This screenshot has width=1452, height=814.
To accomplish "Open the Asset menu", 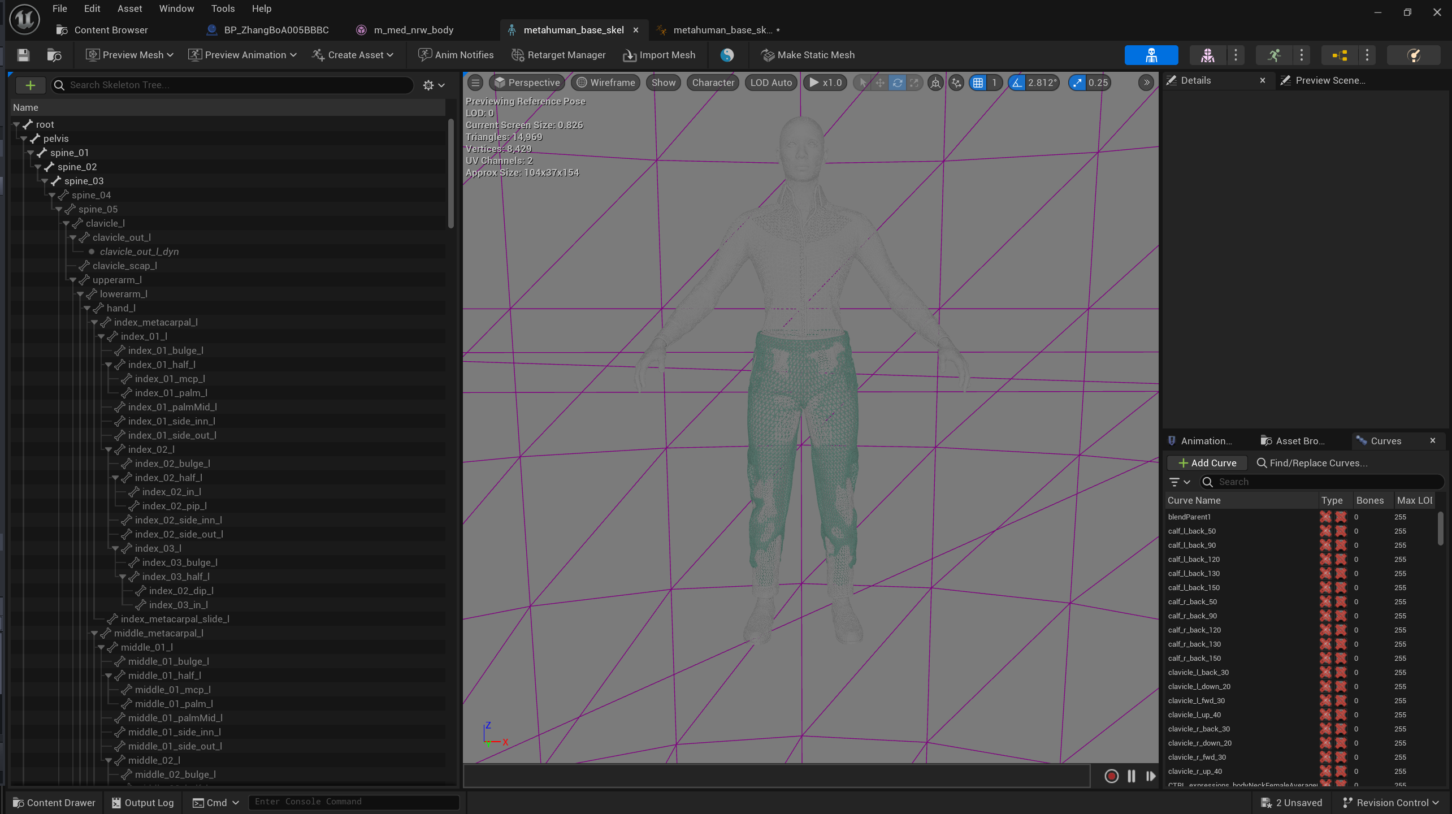I will pyautogui.click(x=129, y=8).
